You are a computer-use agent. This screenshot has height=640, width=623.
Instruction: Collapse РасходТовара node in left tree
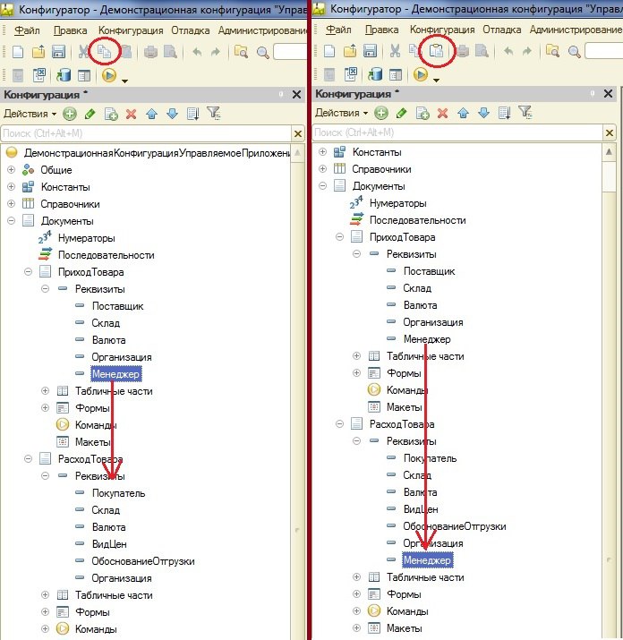point(28,459)
